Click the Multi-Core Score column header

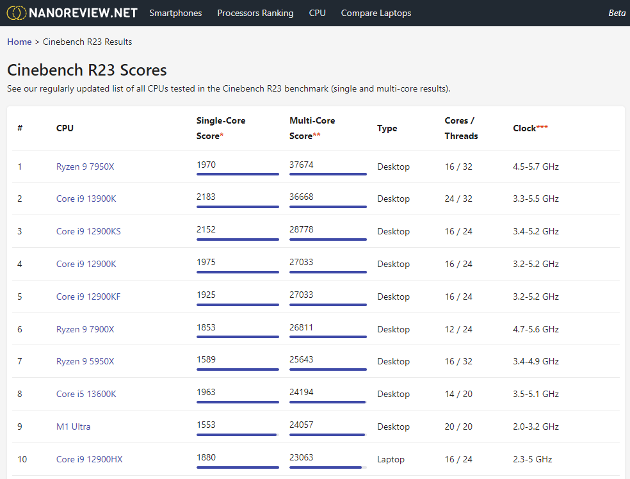coord(312,128)
